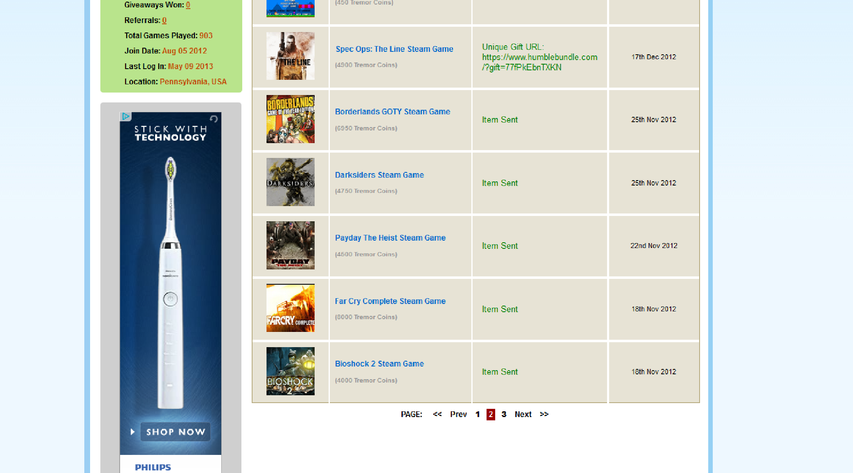Click the toothbrush image in ad
The width and height of the screenshot is (853, 473).
coord(170,283)
